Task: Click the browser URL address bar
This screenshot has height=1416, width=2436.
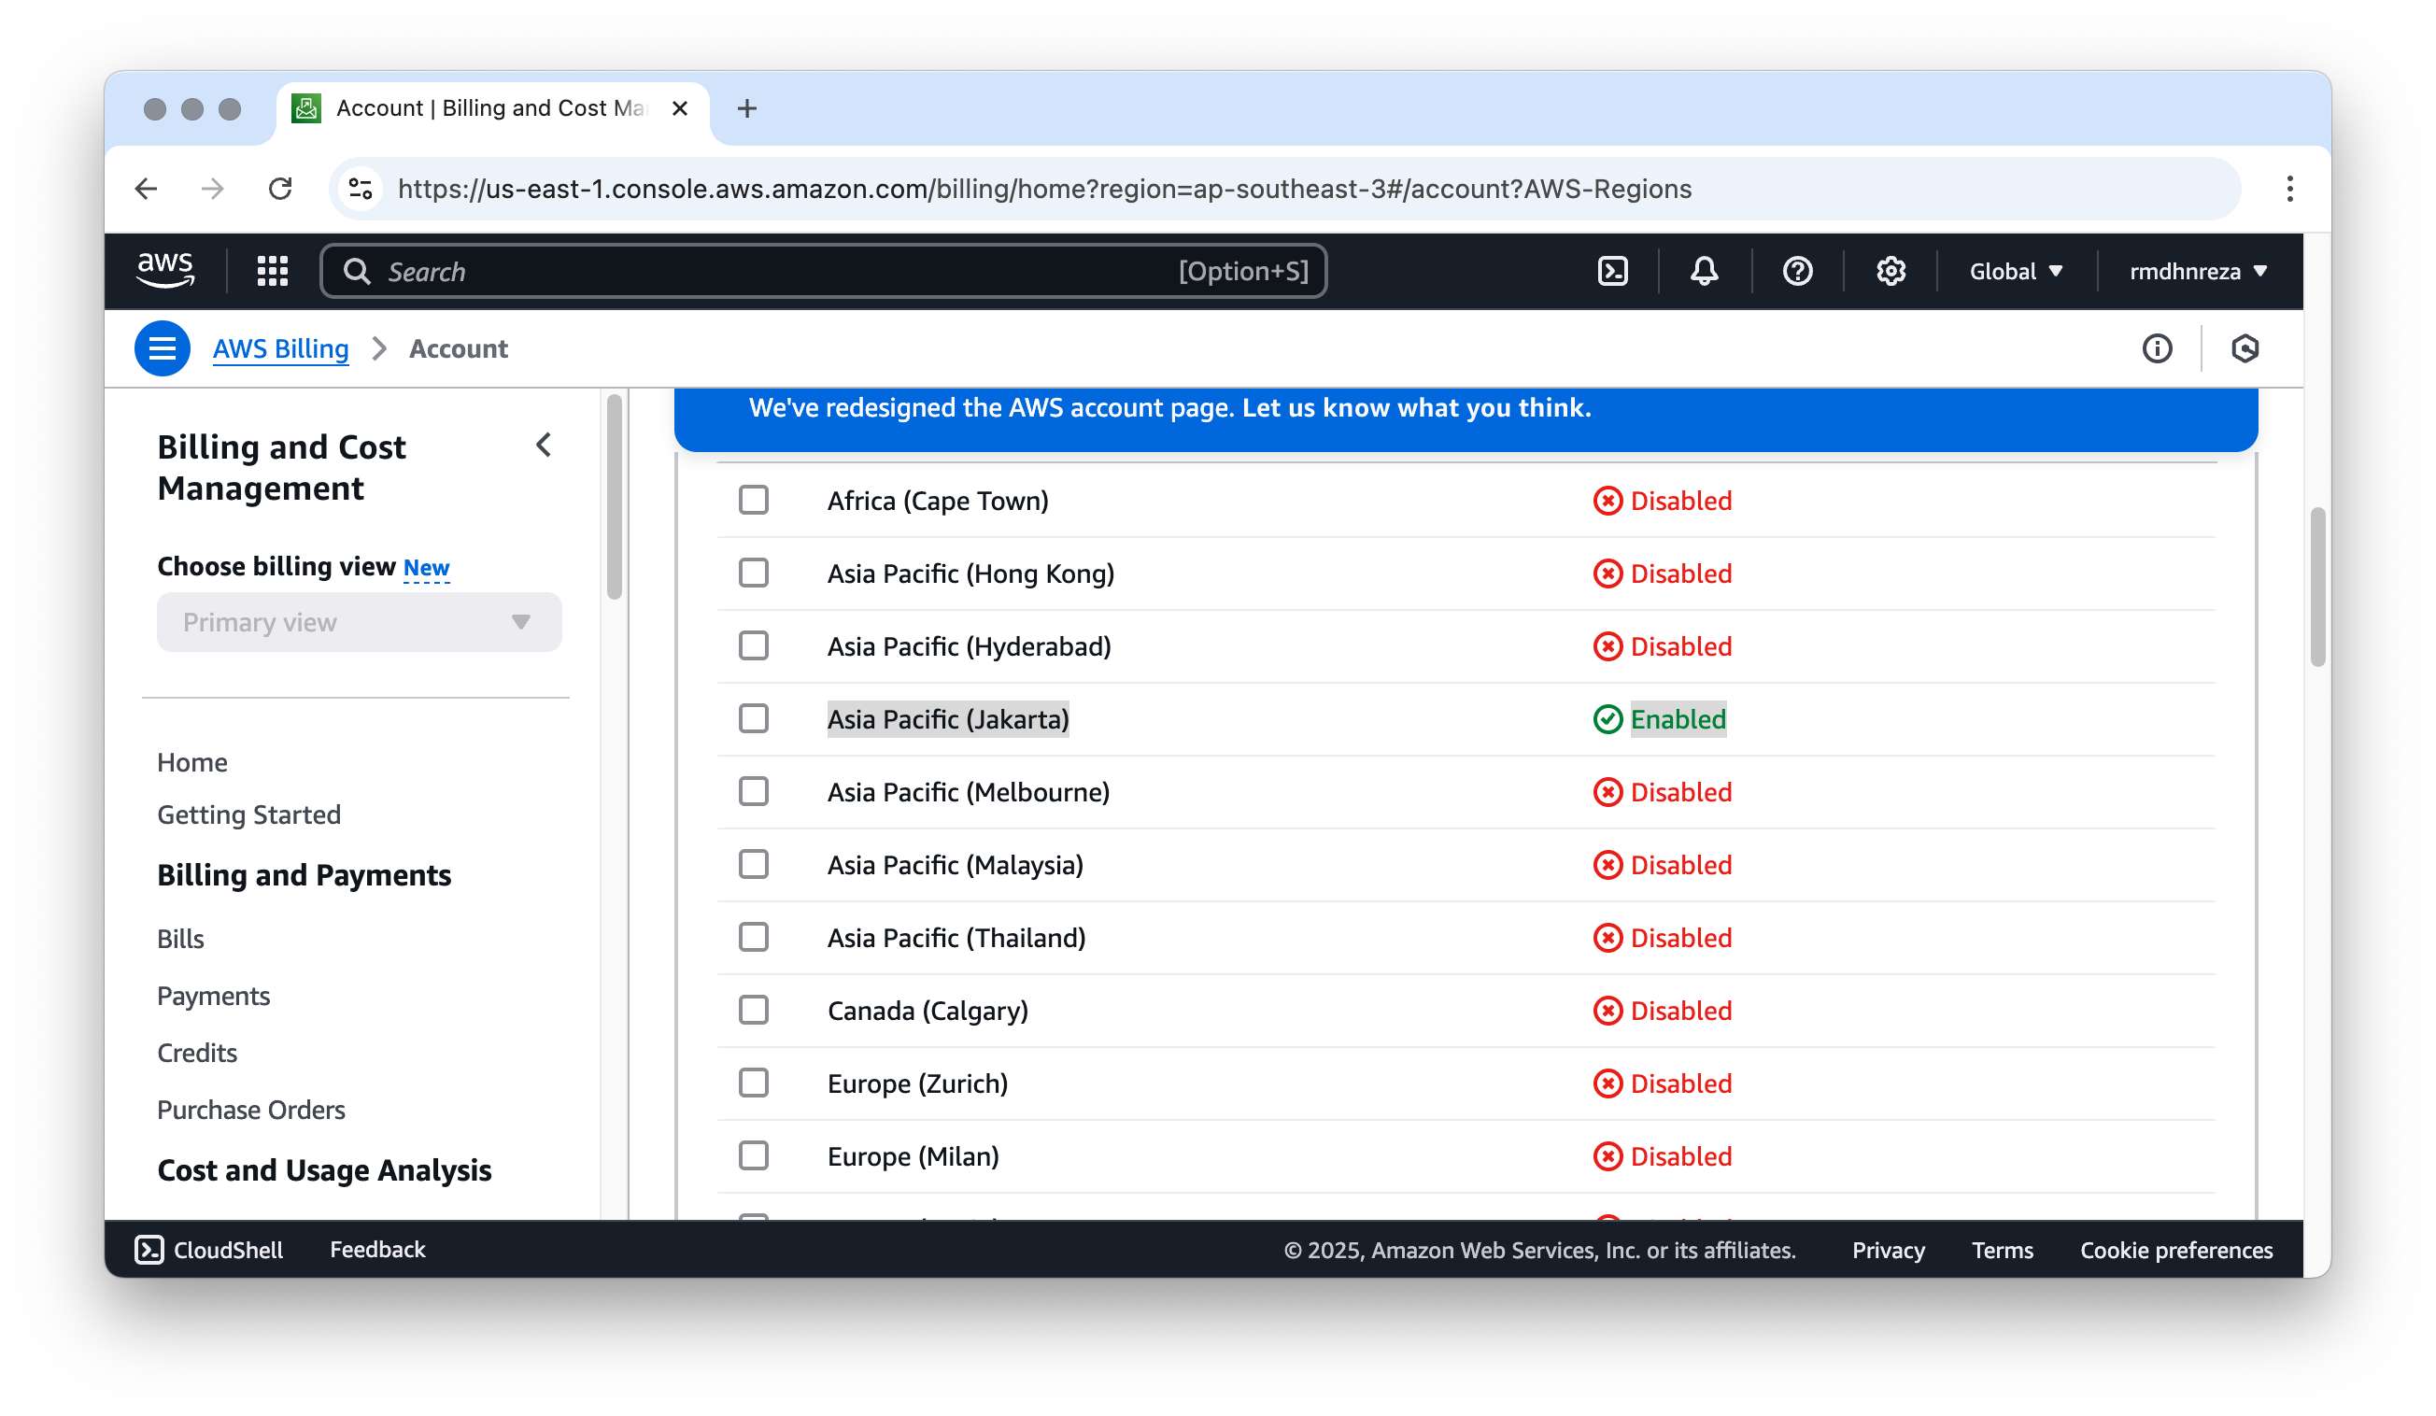Action: tap(1285, 189)
